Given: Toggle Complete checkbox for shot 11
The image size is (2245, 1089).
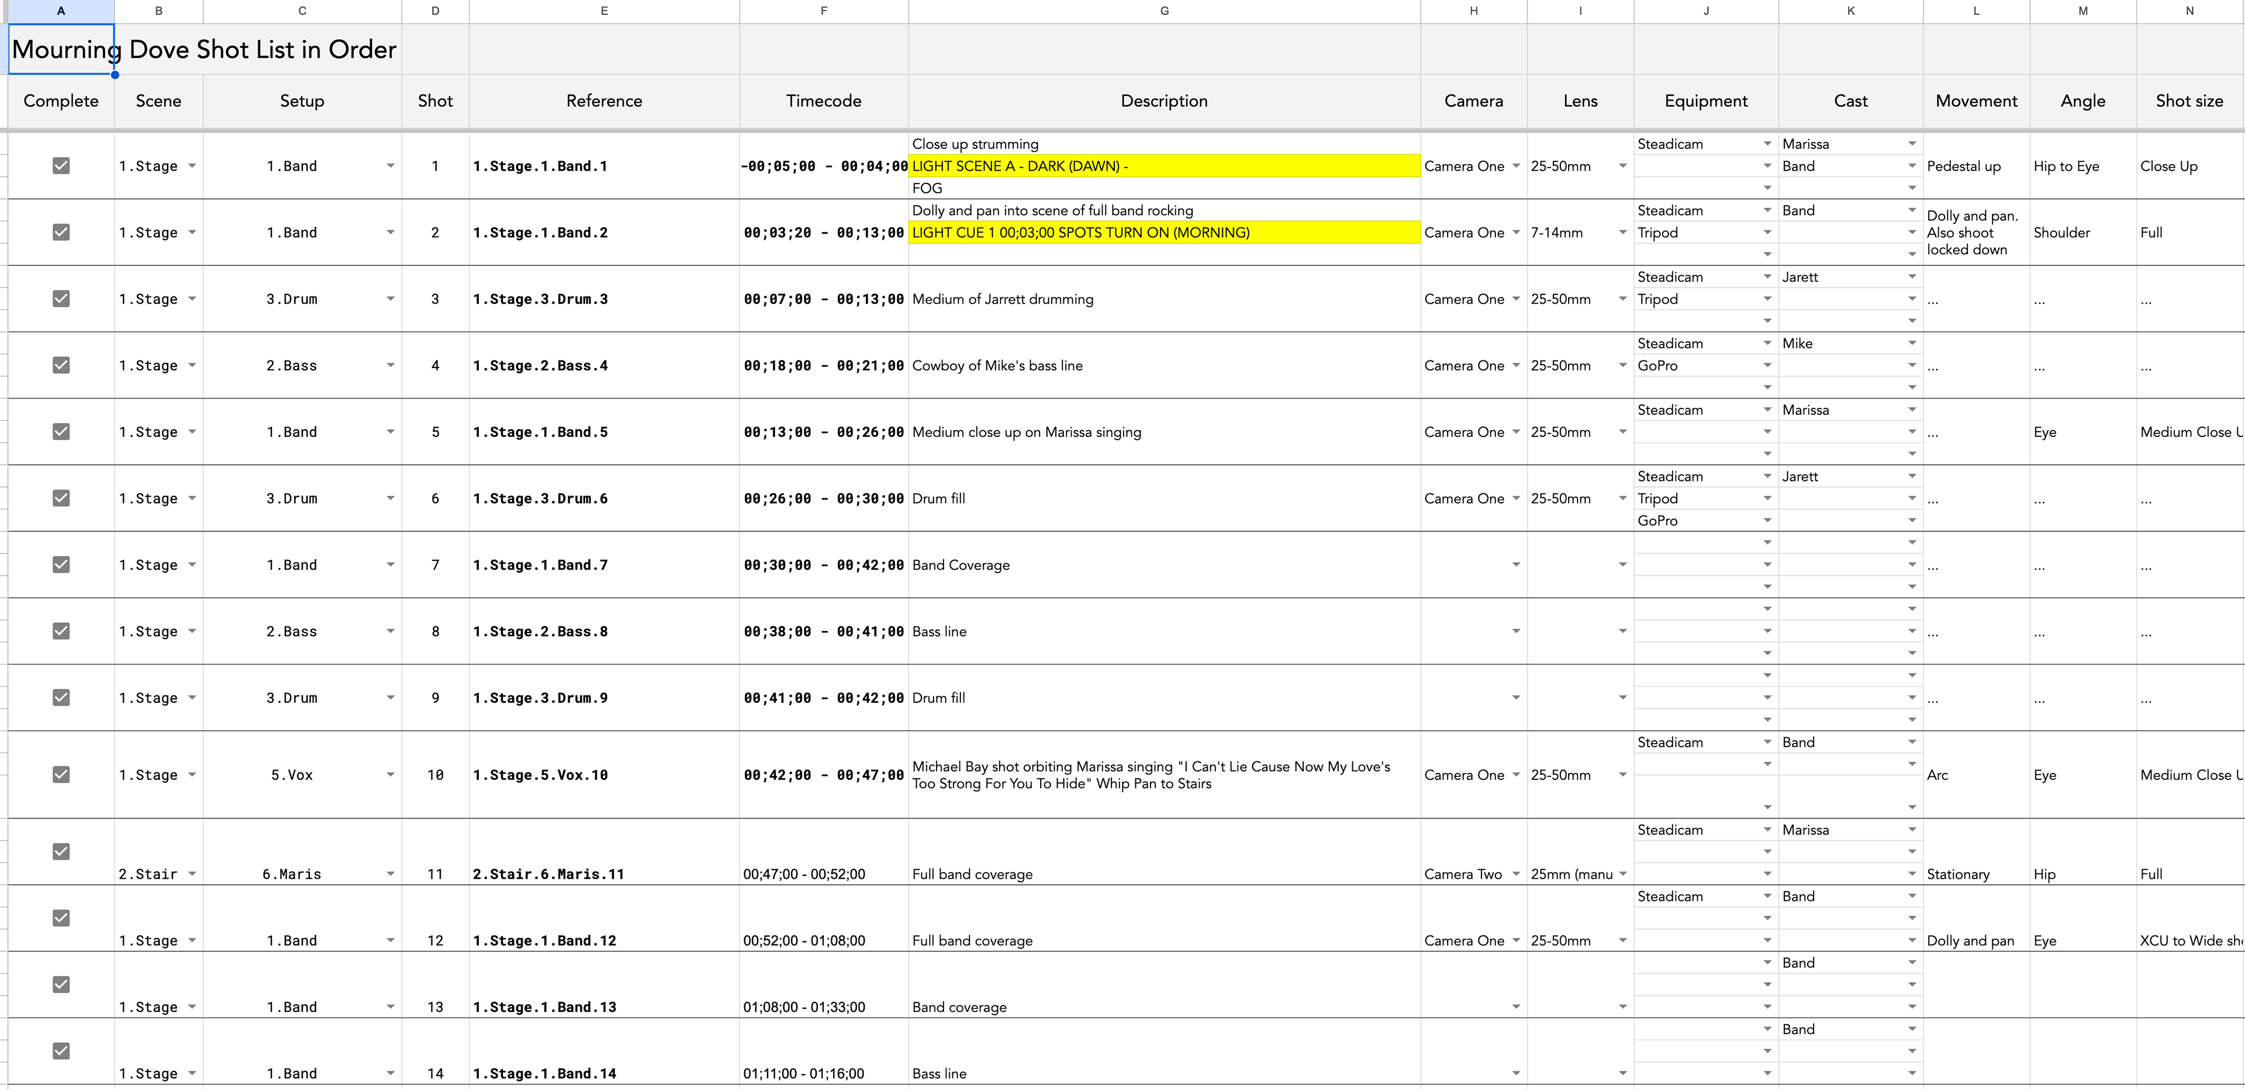Looking at the screenshot, I should (x=61, y=851).
